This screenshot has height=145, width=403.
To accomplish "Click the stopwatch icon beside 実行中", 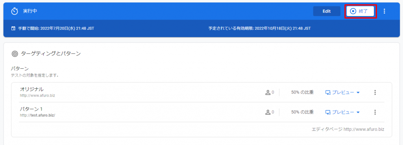I will (x=15, y=11).
